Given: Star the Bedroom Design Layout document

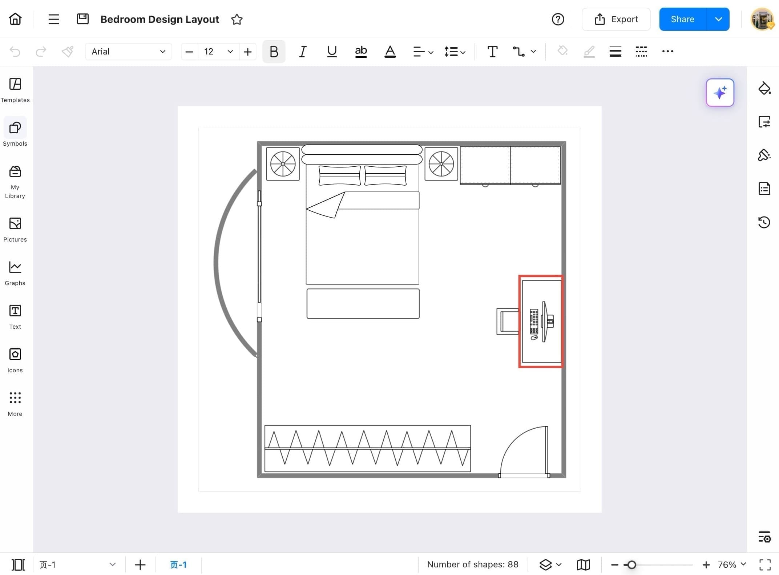Looking at the screenshot, I should pos(237,20).
